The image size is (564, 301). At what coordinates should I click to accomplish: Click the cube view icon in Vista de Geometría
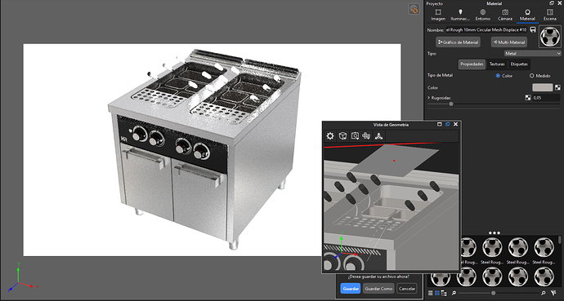tap(342, 136)
